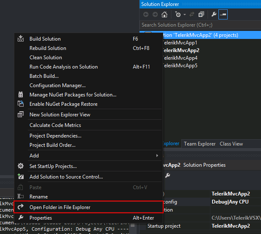This screenshot has height=234, width=261.
Task: Choose Set StartUp Projects
Action: click(89, 166)
